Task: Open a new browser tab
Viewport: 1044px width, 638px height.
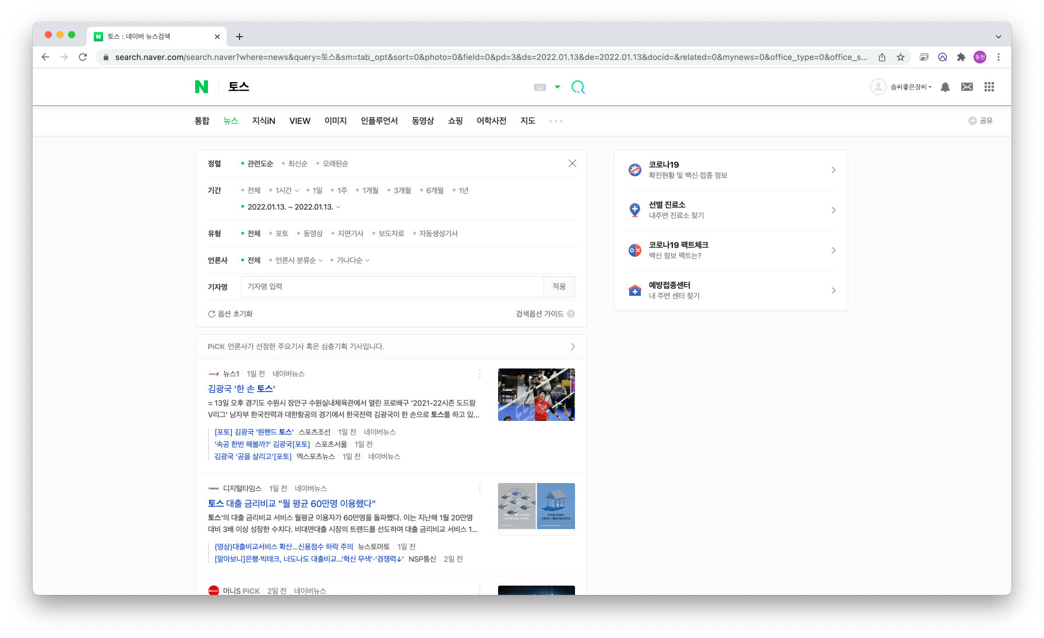Action: click(x=239, y=37)
